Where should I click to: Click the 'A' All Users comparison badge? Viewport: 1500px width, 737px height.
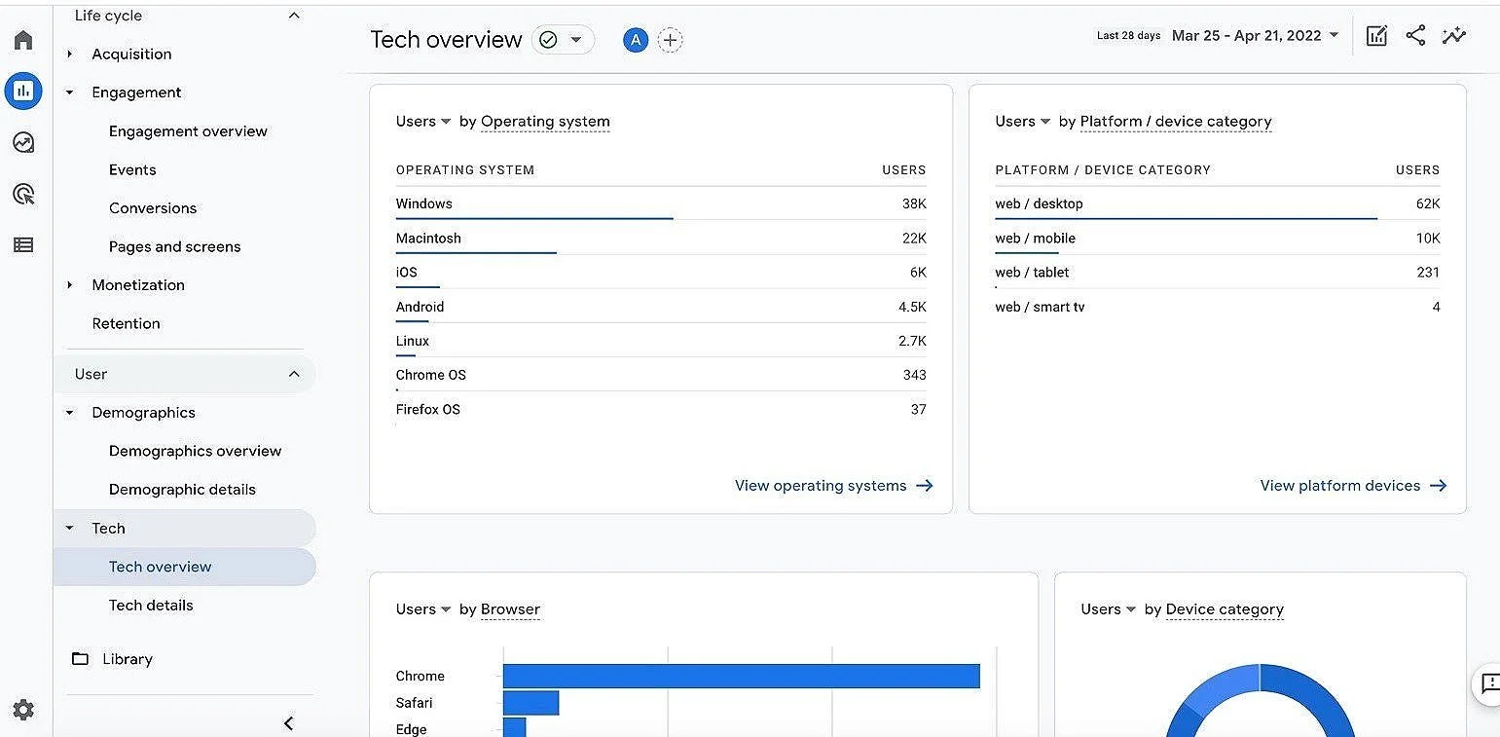point(636,40)
